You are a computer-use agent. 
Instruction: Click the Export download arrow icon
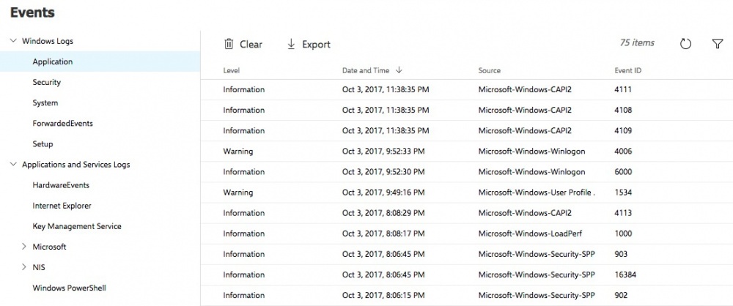tap(291, 44)
